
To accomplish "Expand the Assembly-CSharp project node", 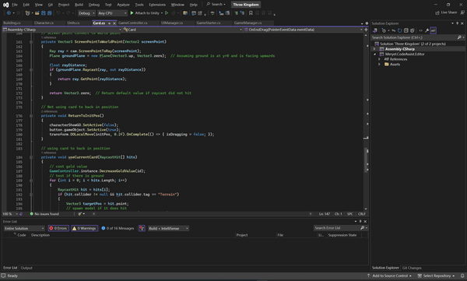I will coord(374,49).
